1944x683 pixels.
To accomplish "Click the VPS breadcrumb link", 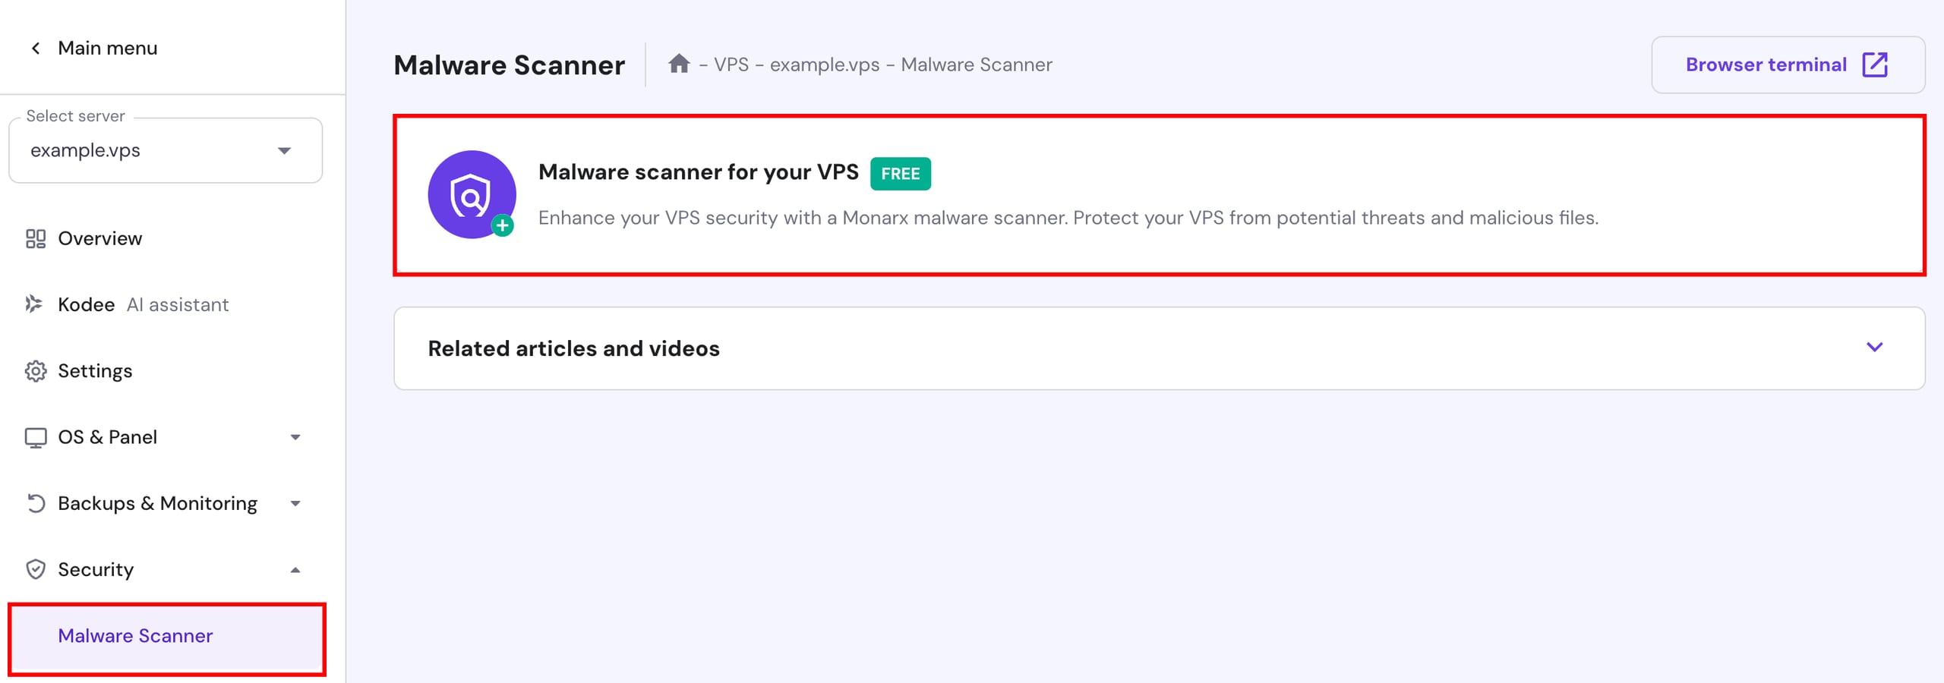I will [731, 65].
